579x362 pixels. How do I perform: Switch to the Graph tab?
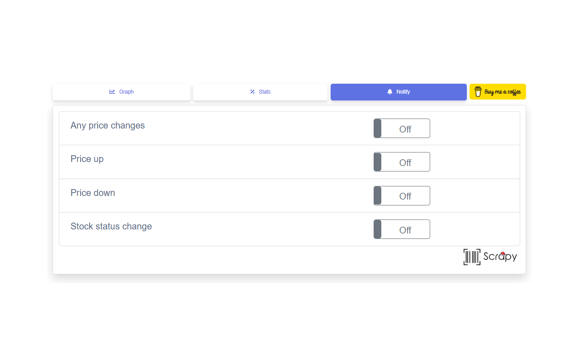(x=121, y=92)
